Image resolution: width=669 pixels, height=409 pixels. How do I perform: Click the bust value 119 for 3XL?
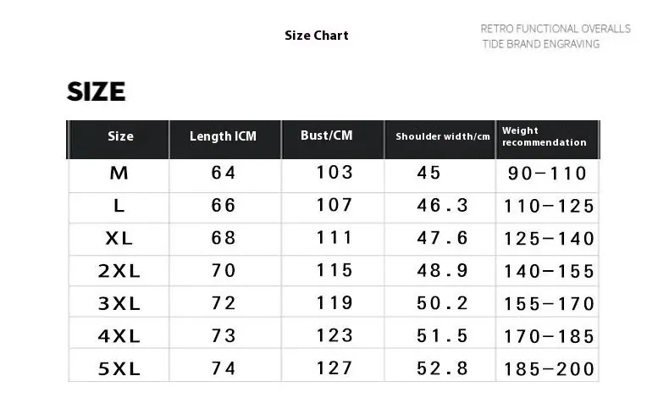point(334,302)
